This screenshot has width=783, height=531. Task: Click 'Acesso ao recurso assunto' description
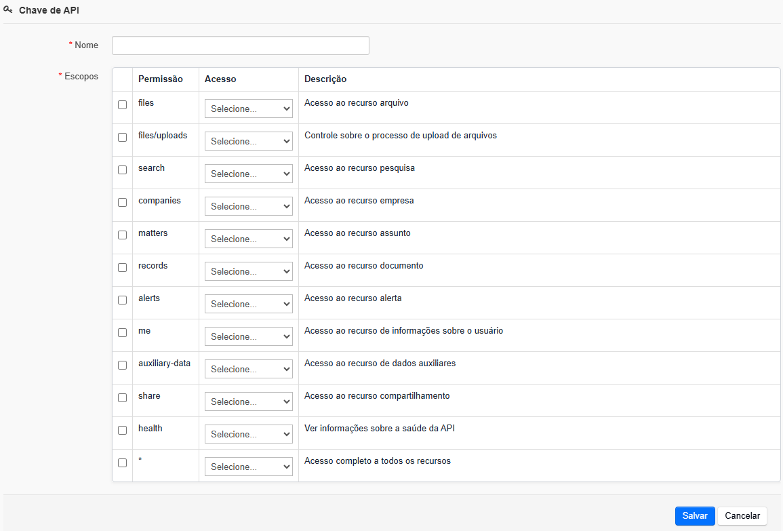click(x=357, y=233)
